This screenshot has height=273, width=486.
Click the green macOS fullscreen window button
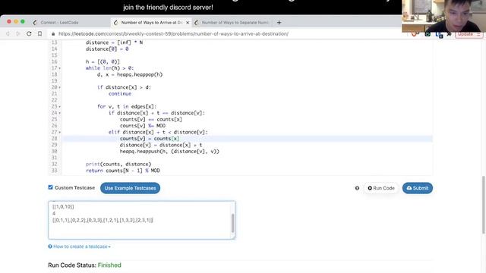pyautogui.click(x=23, y=21)
